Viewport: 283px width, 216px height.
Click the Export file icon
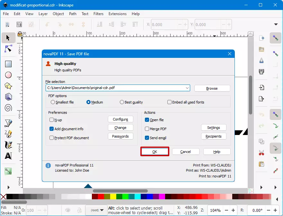click(x=261, y=99)
